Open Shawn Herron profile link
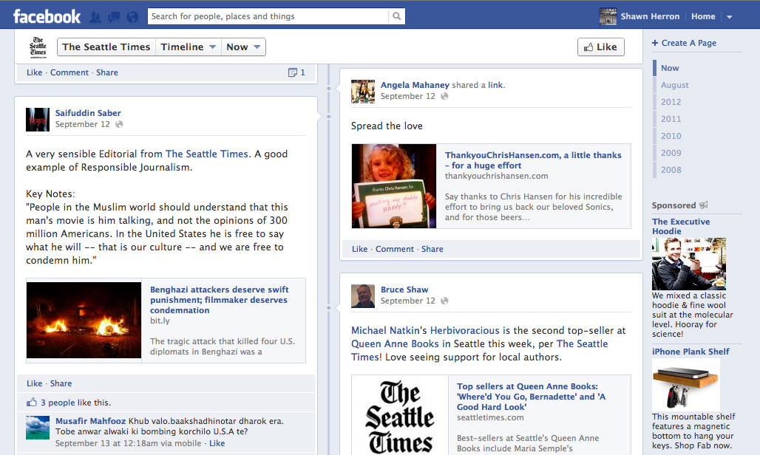The height and width of the screenshot is (455, 760). 650,16
